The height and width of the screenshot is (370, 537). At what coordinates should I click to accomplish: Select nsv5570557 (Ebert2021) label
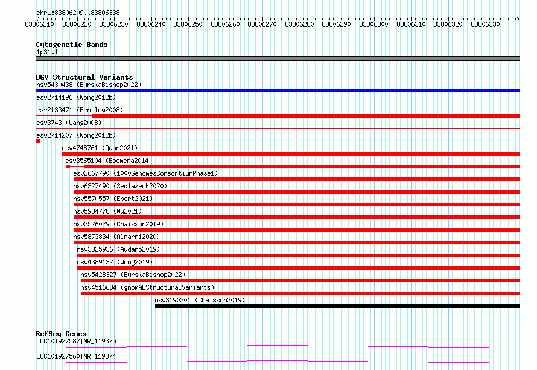click(113, 199)
